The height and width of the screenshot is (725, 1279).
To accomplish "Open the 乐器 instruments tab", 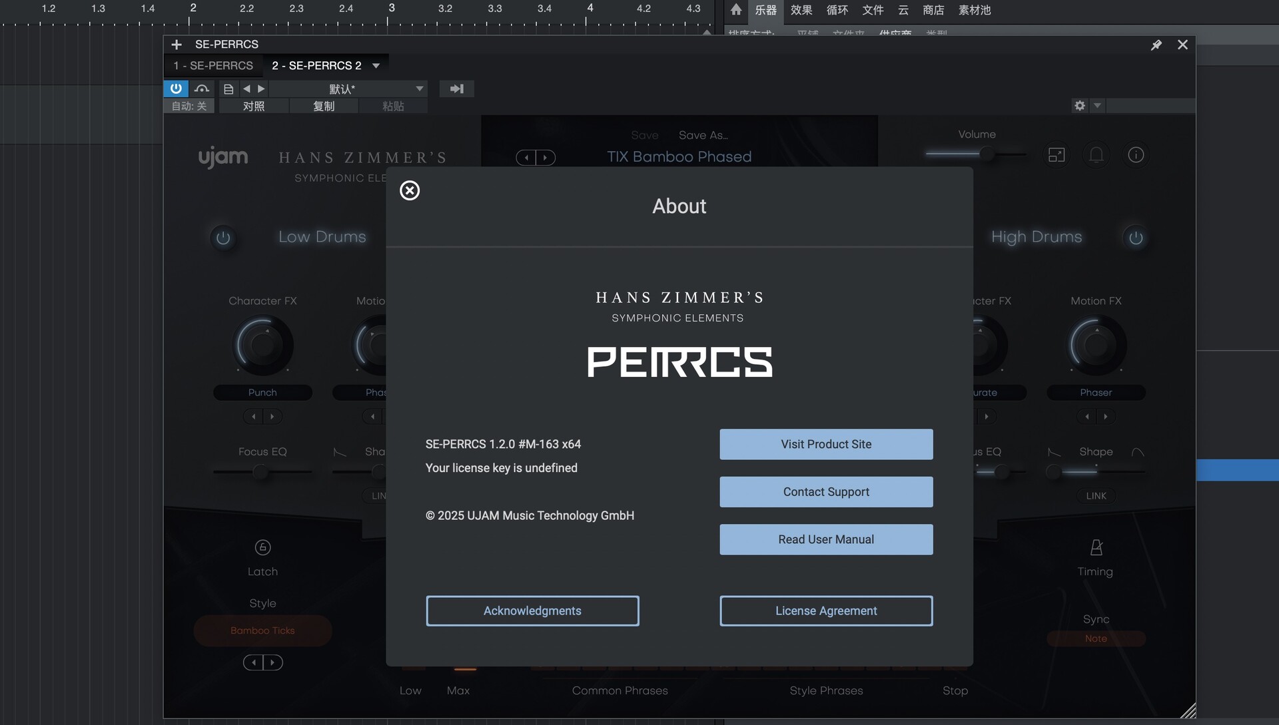I will point(765,10).
